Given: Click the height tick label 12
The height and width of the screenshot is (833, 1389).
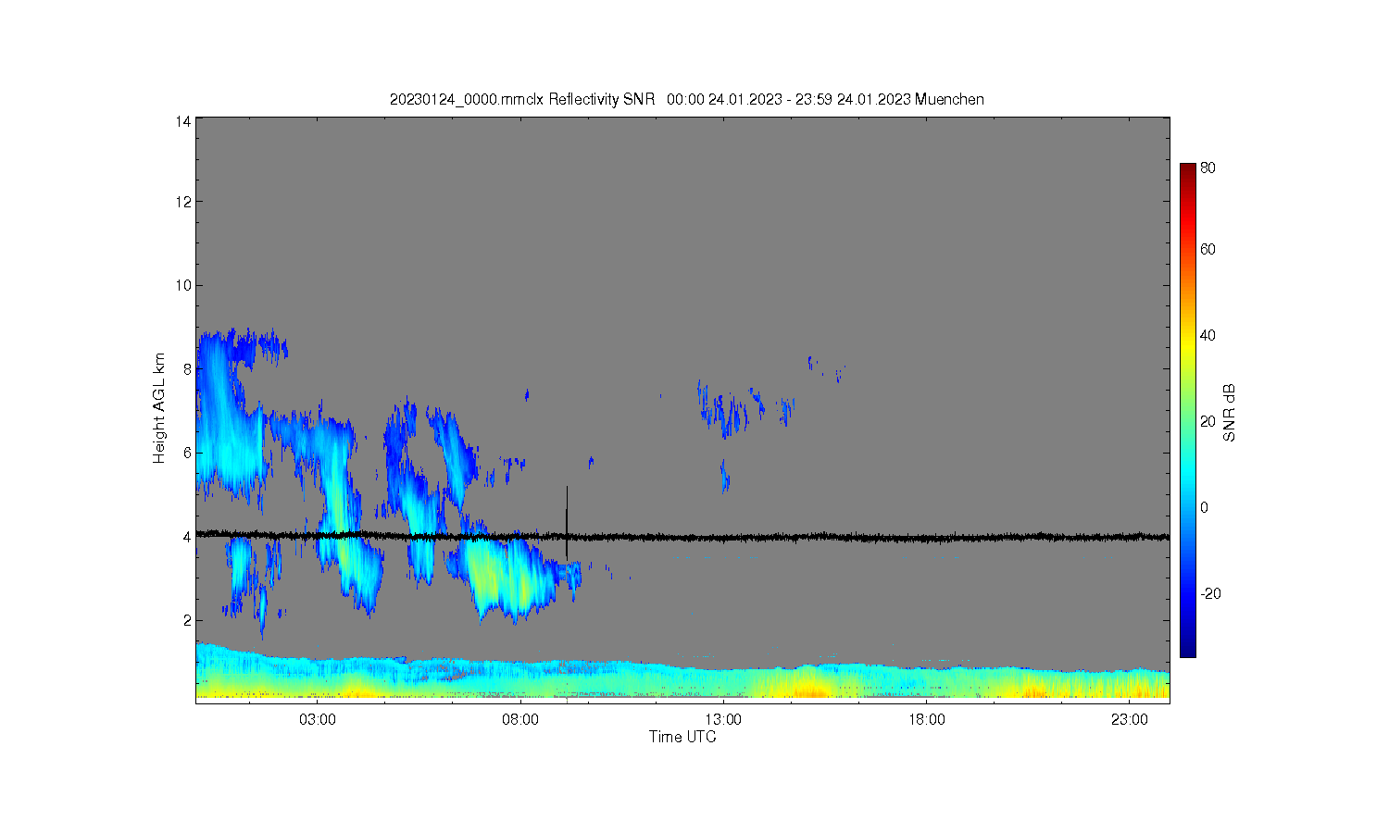Looking at the screenshot, I should pos(183,202).
